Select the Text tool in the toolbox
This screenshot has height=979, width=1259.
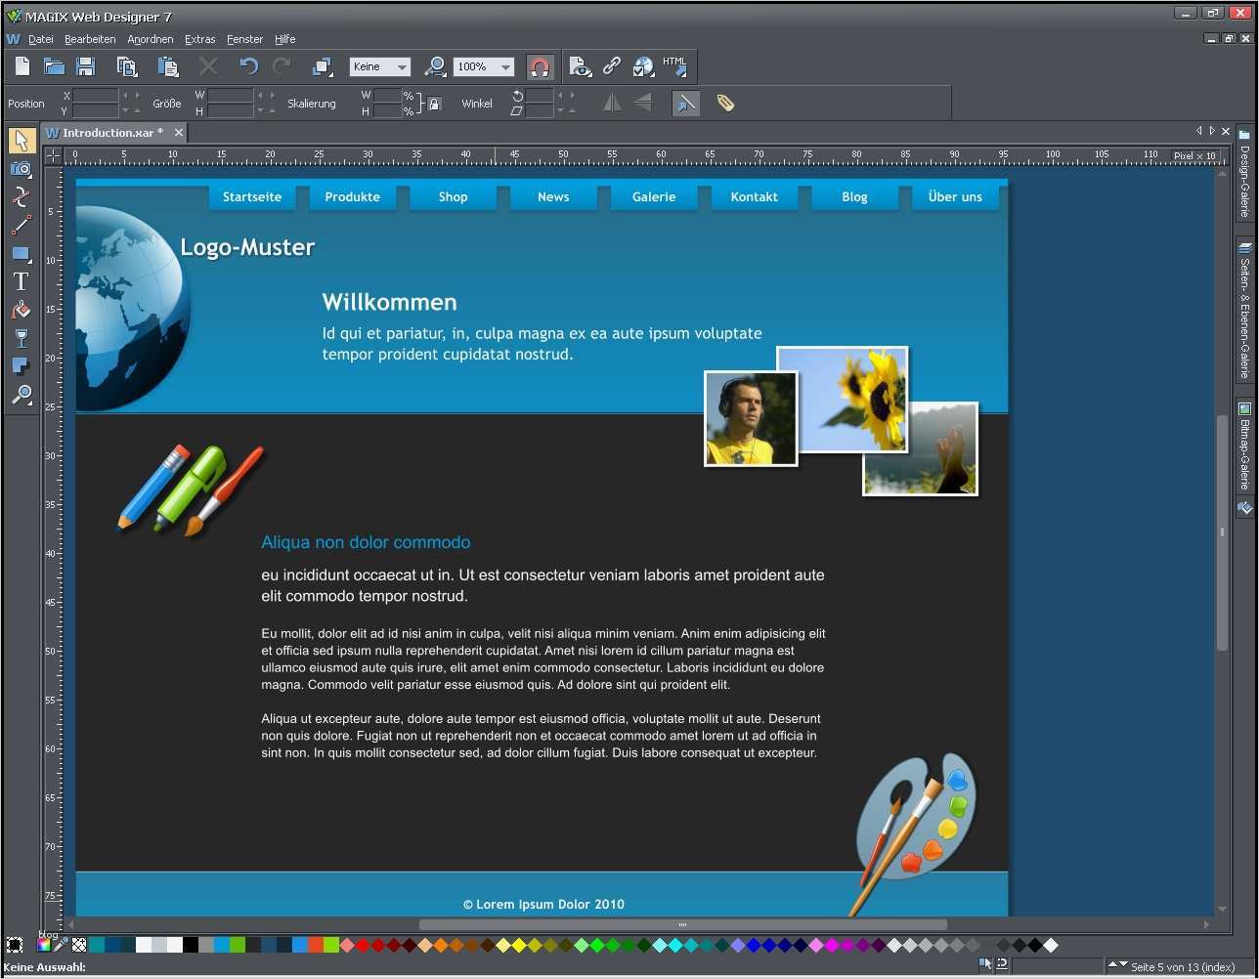coord(21,281)
